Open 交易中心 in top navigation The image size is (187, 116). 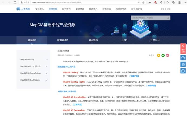coord(39,9)
